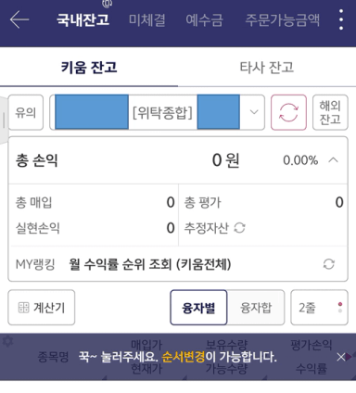Viewport: 356px width, 393px height.
Task: Tap the back arrow icon
Action: click(x=19, y=19)
